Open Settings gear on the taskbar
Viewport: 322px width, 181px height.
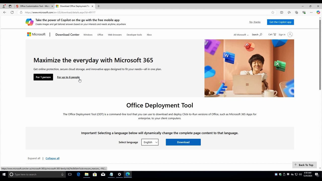(x=119, y=174)
